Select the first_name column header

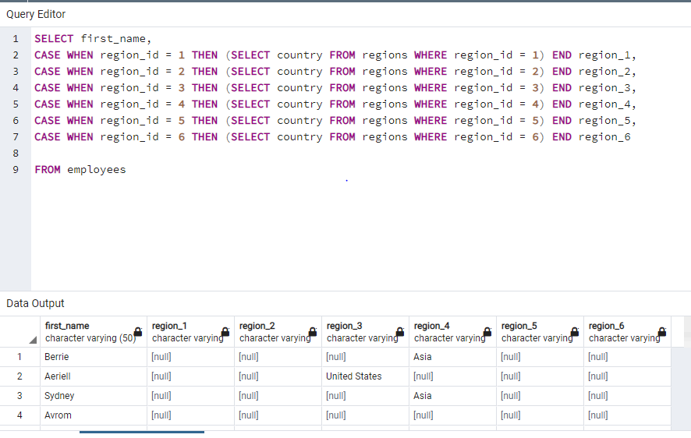click(x=94, y=331)
